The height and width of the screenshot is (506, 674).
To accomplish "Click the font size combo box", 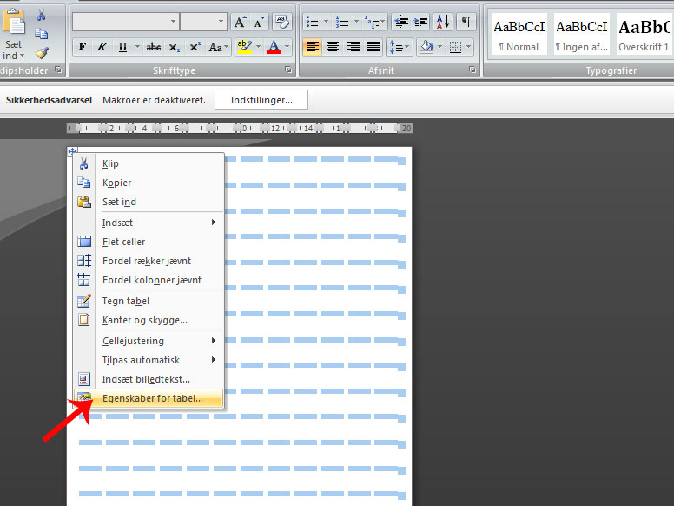I will coord(203,22).
